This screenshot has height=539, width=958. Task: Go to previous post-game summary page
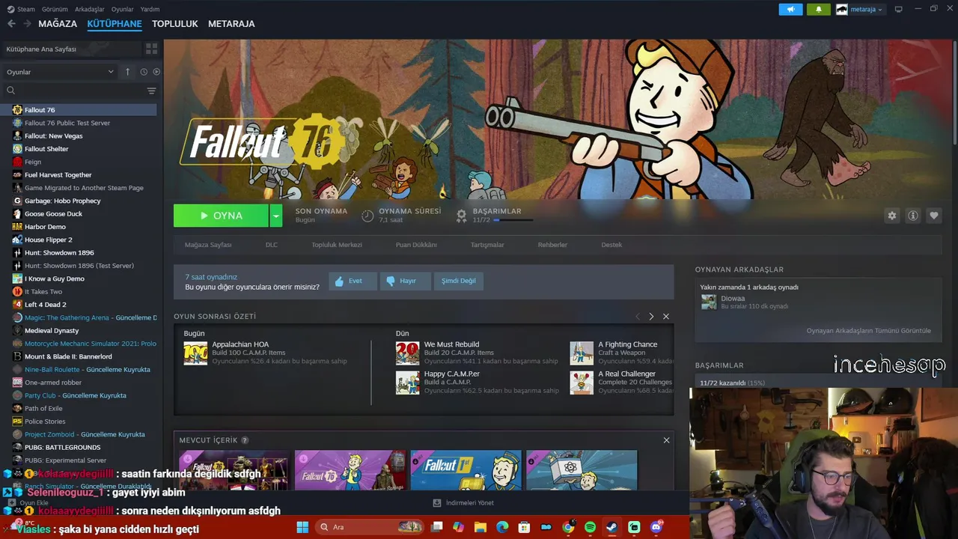point(637,317)
